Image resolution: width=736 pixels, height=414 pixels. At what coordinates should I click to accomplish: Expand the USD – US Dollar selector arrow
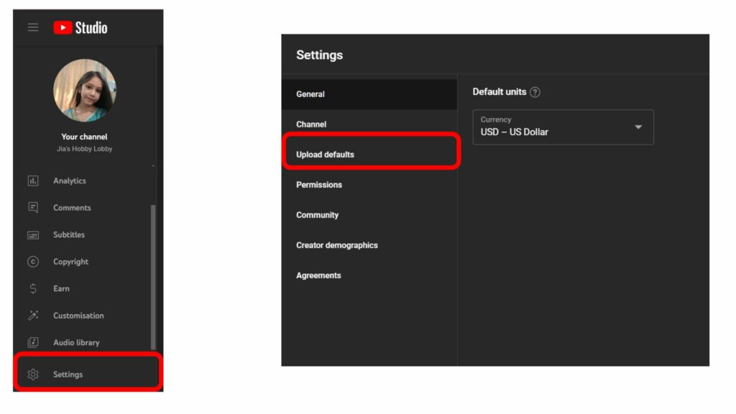click(638, 127)
